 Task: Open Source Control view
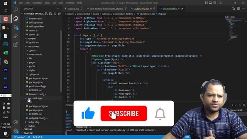pos(16,27)
